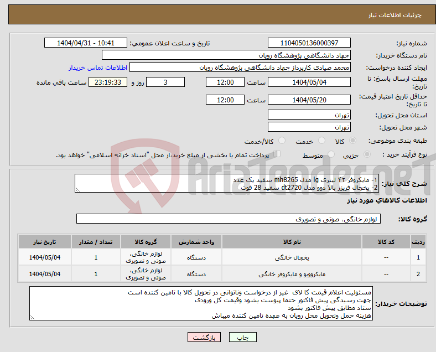Click the announcement date field 1404/04/31 - 10:41

(86, 43)
